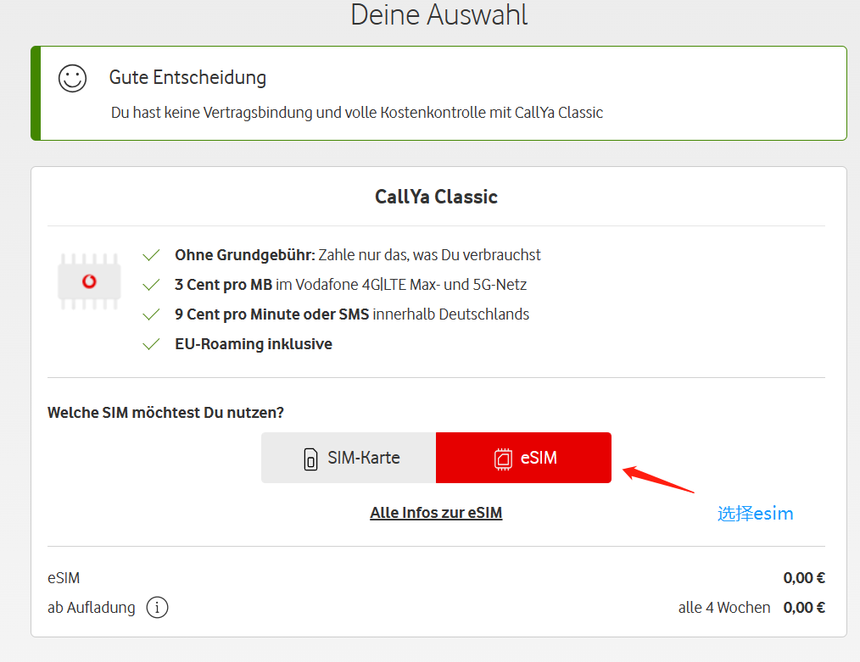Click the 'eSIM' price row label
860x662 pixels.
tap(64, 577)
